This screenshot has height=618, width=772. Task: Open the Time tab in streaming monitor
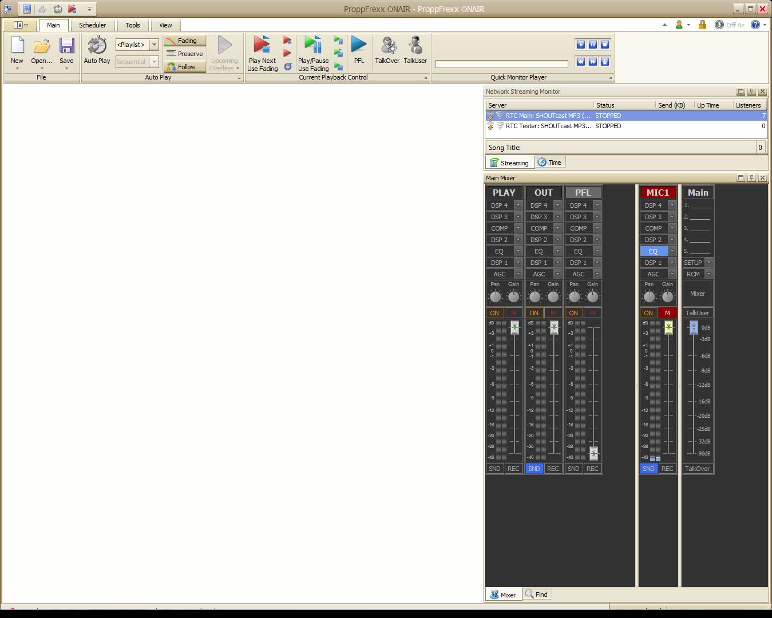[x=550, y=163]
